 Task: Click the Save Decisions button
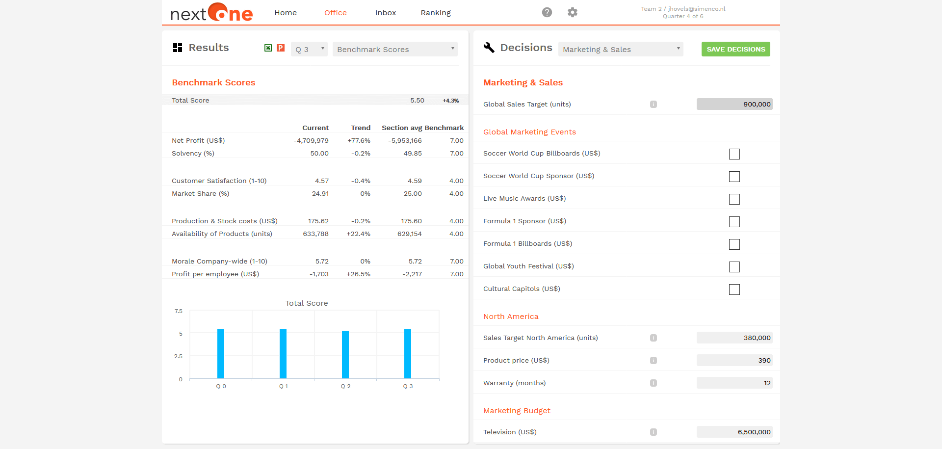point(735,49)
